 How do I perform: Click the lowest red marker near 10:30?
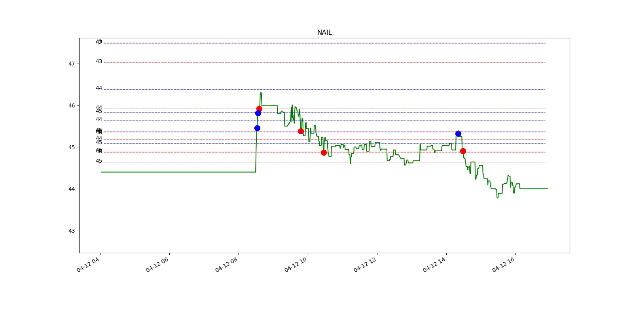(x=324, y=152)
